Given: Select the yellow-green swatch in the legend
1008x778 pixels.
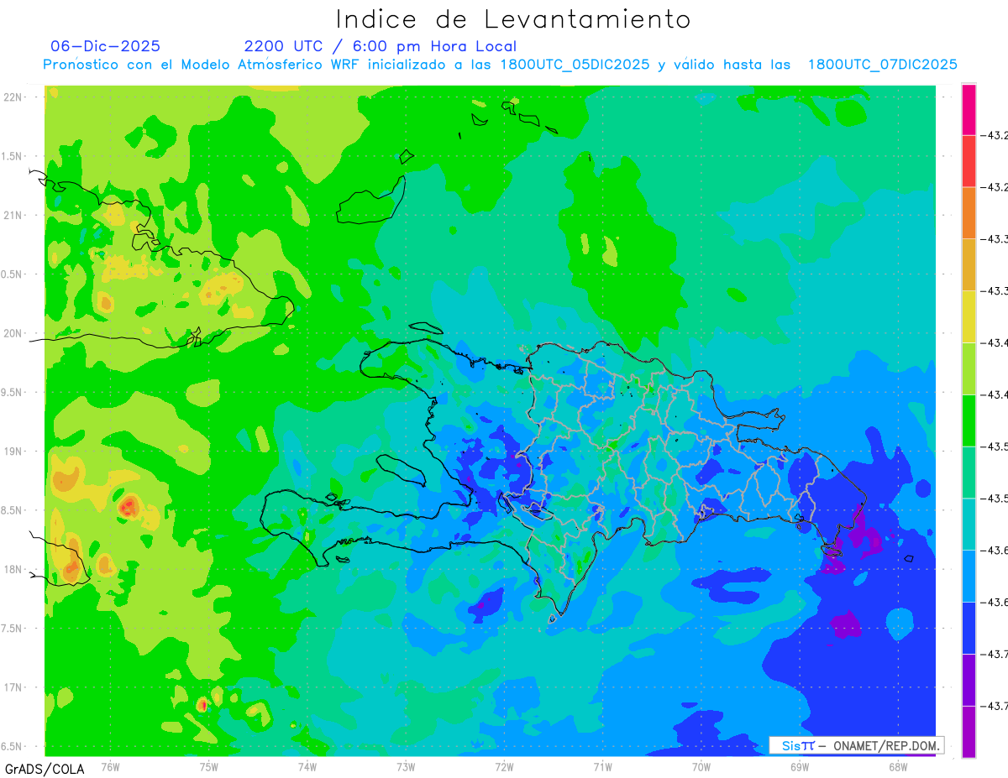Looking at the screenshot, I should click(969, 368).
